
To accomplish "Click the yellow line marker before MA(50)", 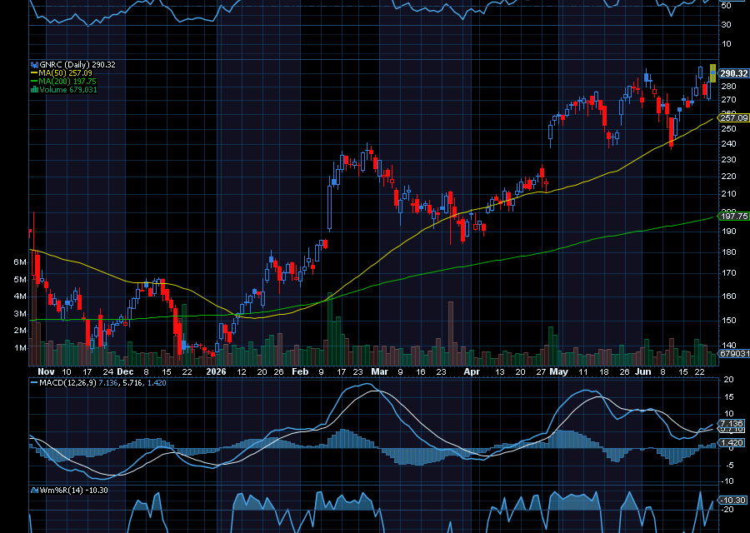I will point(34,73).
